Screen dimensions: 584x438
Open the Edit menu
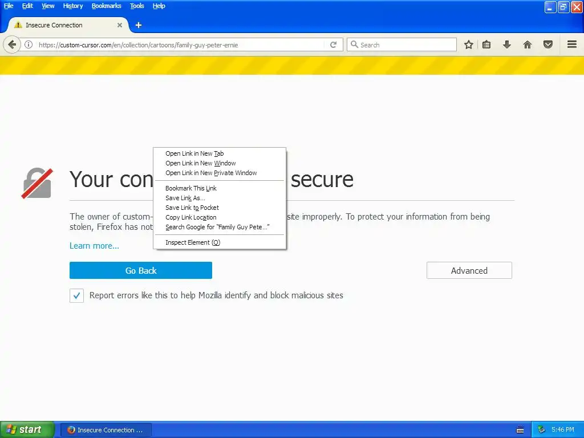pos(27,6)
